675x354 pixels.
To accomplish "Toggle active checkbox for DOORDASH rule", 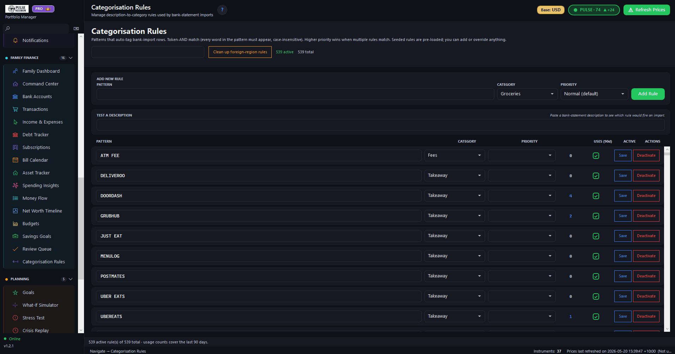I will [596, 196].
